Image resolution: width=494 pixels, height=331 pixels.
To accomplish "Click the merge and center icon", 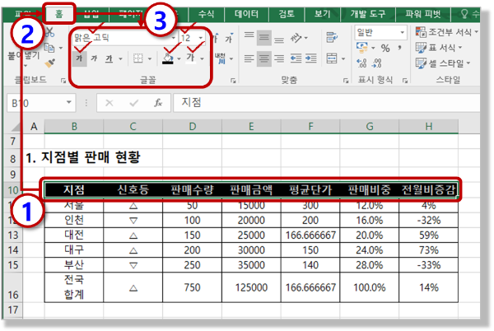I will [332, 58].
